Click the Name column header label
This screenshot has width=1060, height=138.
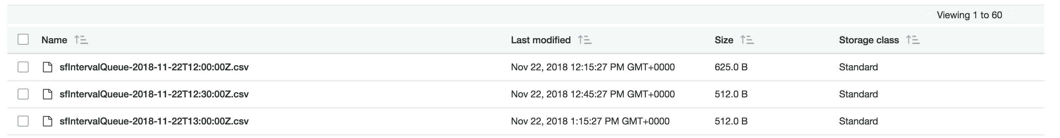pyautogui.click(x=54, y=40)
